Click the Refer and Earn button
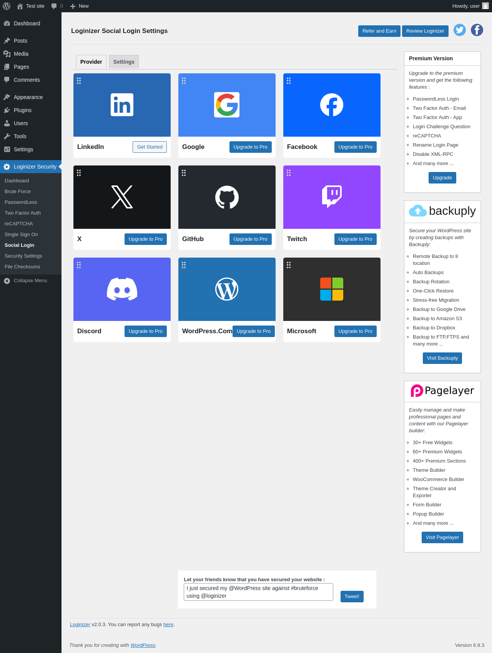Viewport: 492px width, 653px height. [379, 31]
